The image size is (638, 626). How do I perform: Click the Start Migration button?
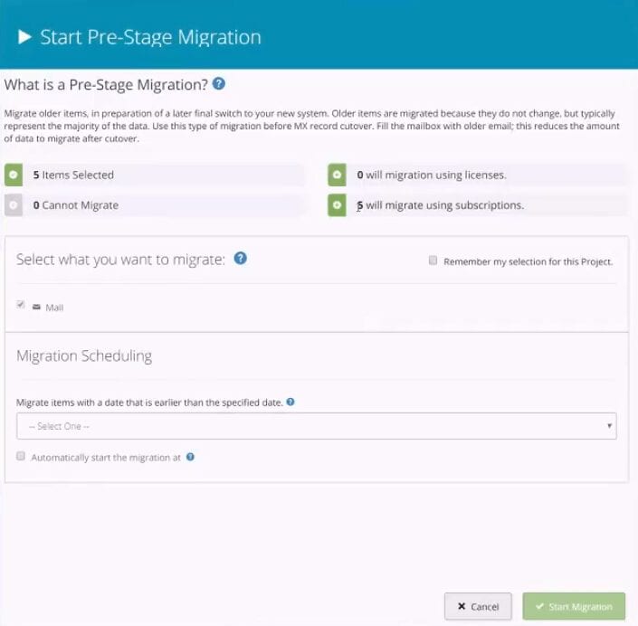click(x=574, y=606)
